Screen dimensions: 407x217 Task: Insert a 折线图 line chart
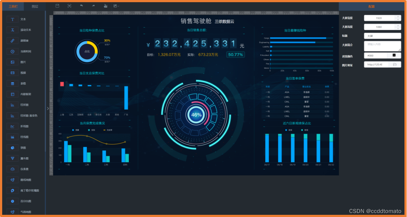(12, 126)
